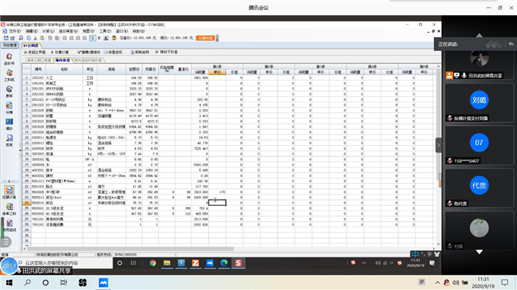Click cell showing 170 in row 22
The image size is (517, 290).
[217, 192]
